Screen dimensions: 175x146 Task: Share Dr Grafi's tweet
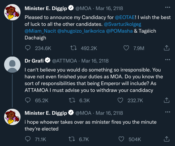(x=166, y=100)
